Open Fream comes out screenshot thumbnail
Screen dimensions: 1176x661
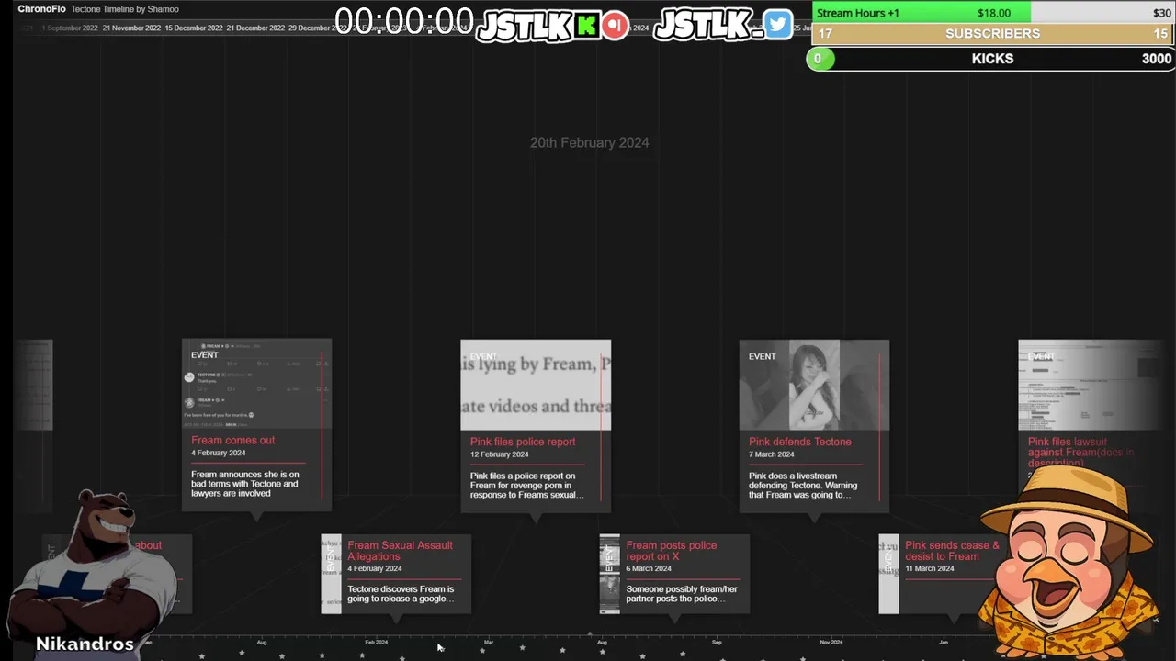pos(256,384)
